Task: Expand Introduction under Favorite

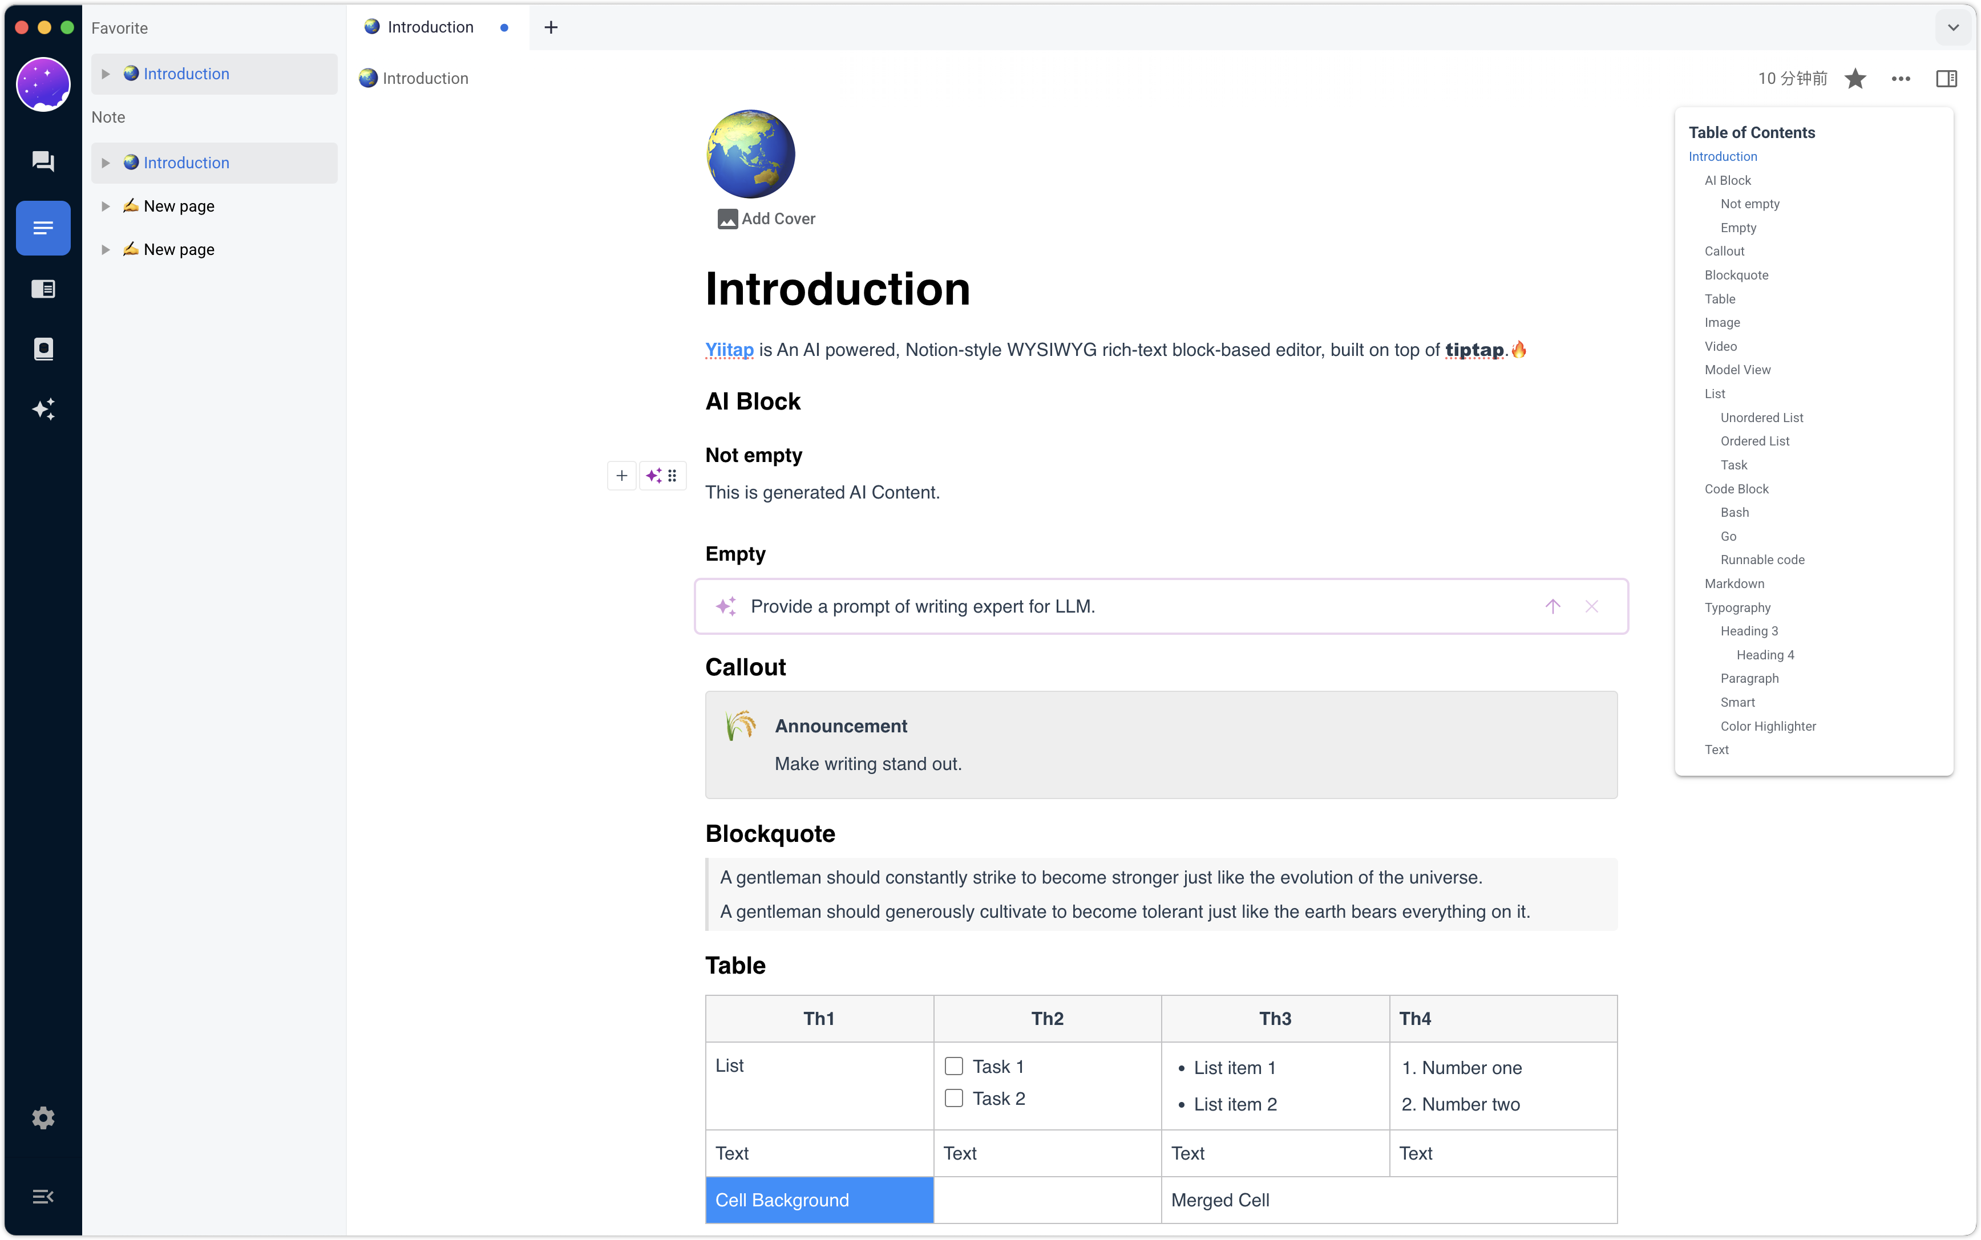Action: (106, 74)
